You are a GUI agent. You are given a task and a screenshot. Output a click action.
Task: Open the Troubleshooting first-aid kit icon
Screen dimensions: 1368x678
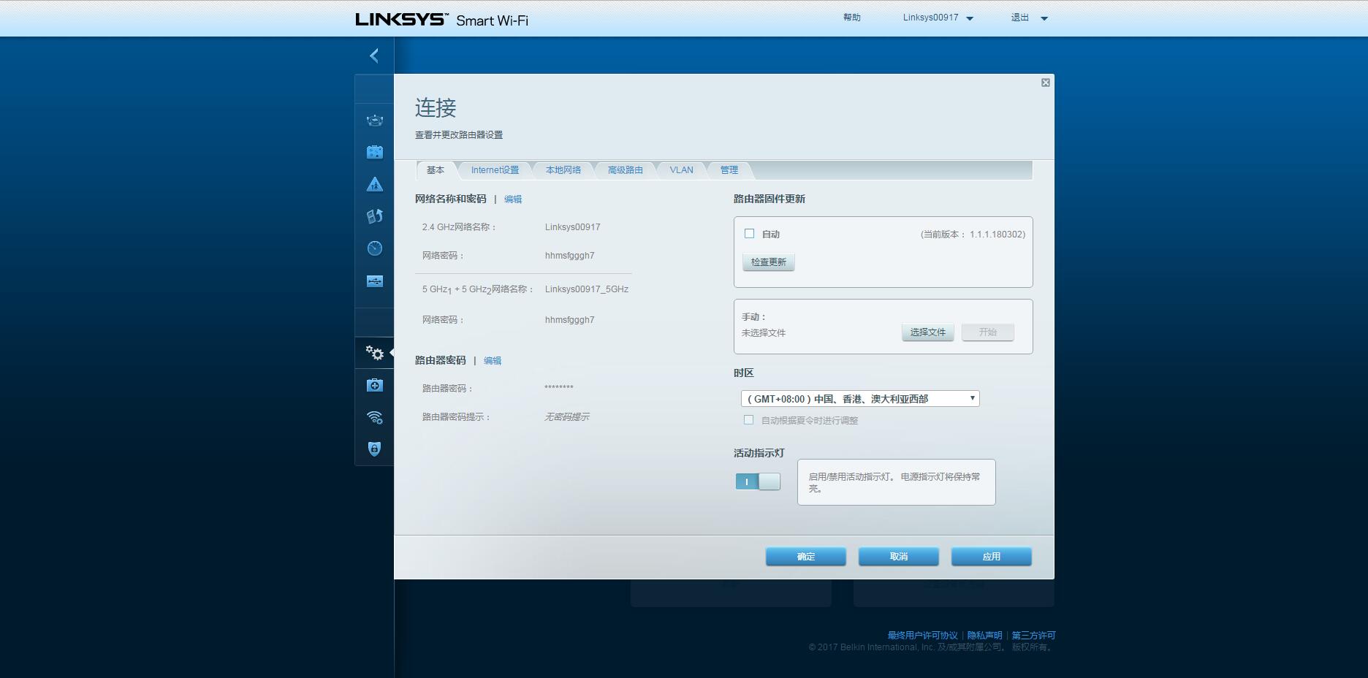click(x=374, y=385)
